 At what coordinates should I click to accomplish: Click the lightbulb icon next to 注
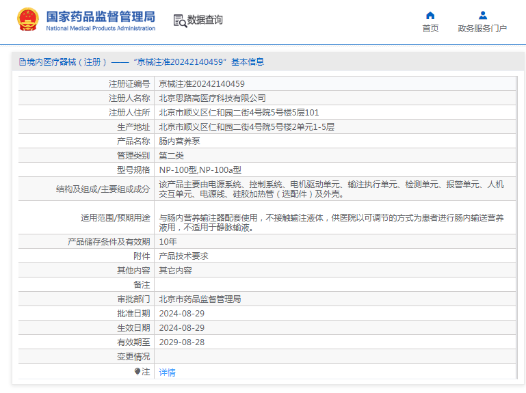pyautogui.click(x=137, y=371)
